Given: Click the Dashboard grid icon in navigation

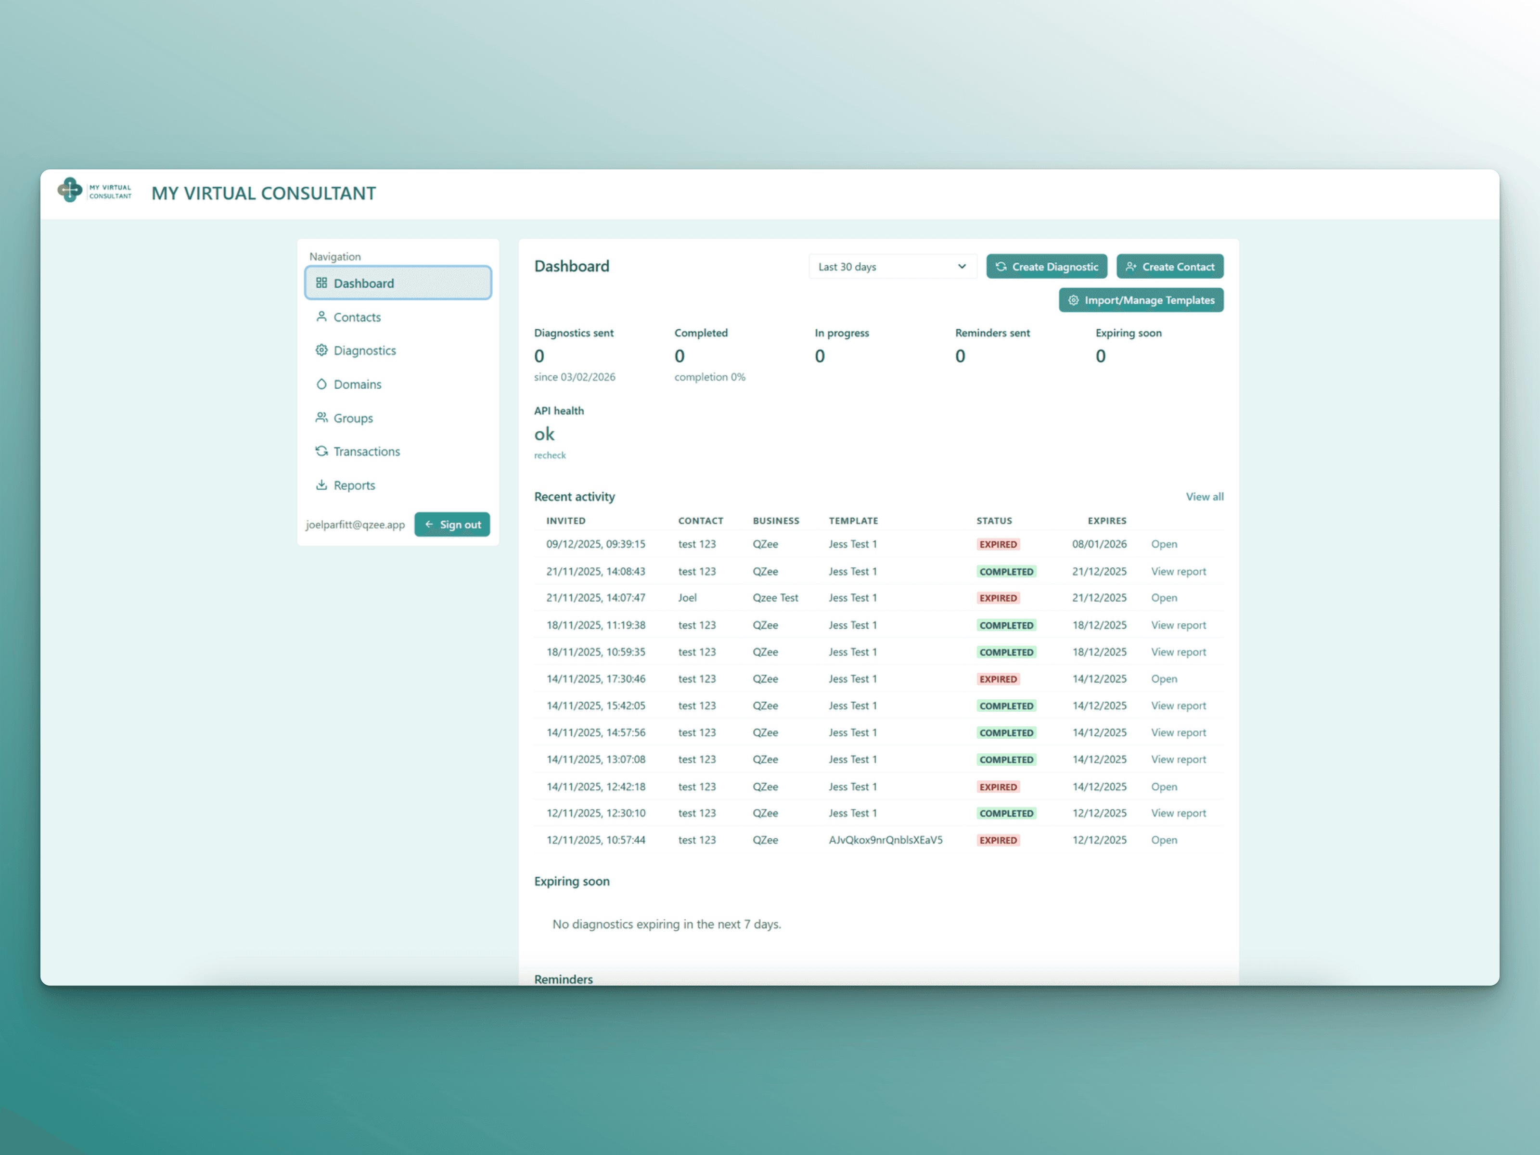Looking at the screenshot, I should click(321, 282).
